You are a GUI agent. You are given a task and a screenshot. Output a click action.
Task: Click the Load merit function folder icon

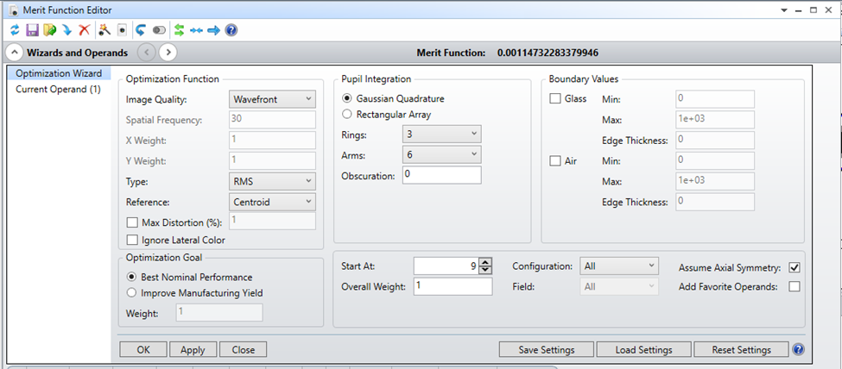pos(50,30)
